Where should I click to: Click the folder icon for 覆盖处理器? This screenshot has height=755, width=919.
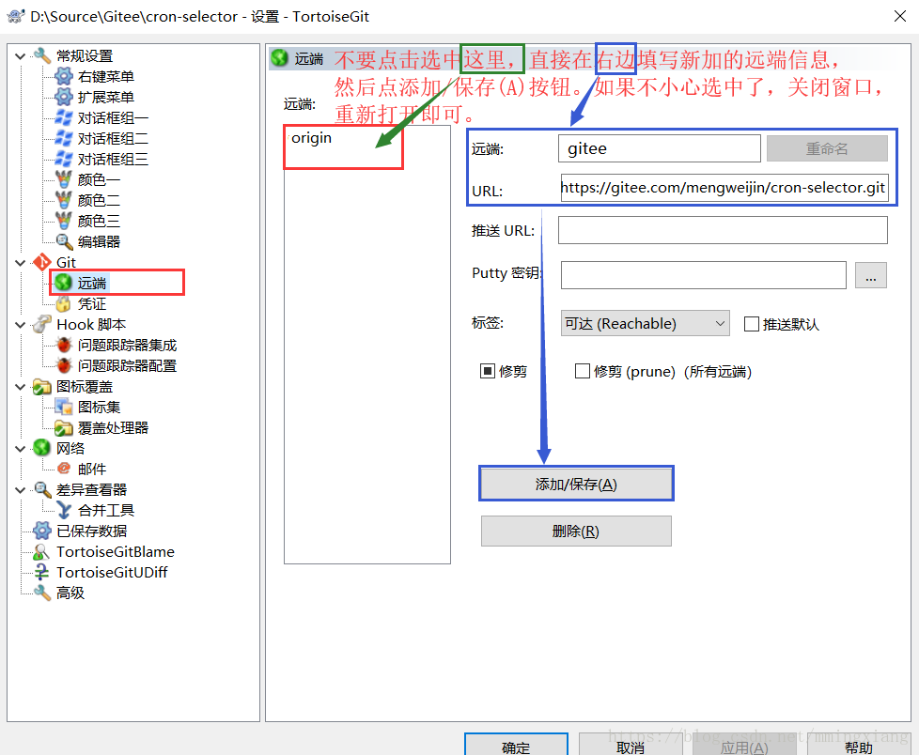click(x=63, y=427)
